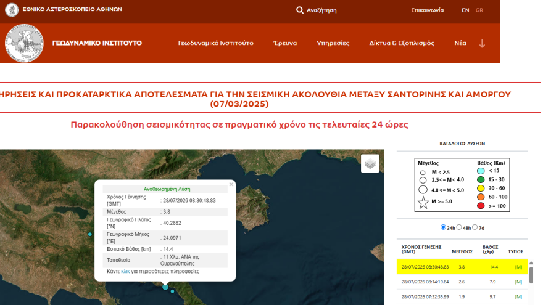This screenshot has height=305, width=543.
Task: Open the Νέα menu
Action: point(460,43)
